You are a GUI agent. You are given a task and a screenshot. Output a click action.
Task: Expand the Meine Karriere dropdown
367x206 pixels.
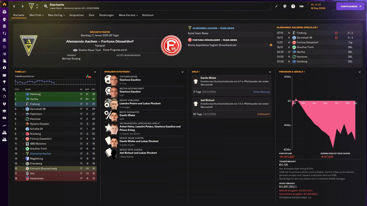(x=128, y=15)
